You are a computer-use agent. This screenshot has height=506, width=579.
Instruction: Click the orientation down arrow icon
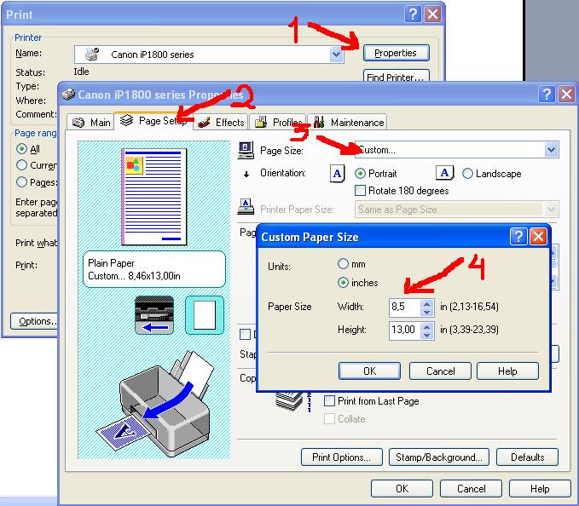tap(246, 174)
